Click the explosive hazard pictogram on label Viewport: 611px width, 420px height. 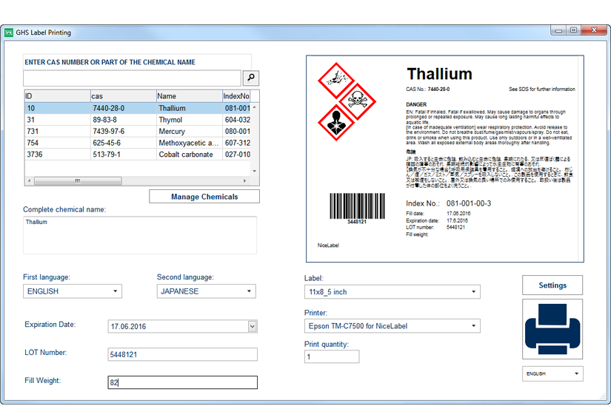click(x=336, y=80)
